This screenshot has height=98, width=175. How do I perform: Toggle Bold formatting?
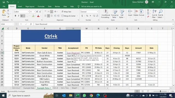pyautogui.click(x=15, y=16)
